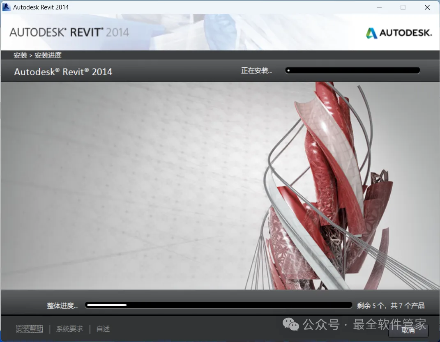
Task: Minimize the Autodesk Revit 2014 installer window
Action: pyautogui.click(x=379, y=7)
